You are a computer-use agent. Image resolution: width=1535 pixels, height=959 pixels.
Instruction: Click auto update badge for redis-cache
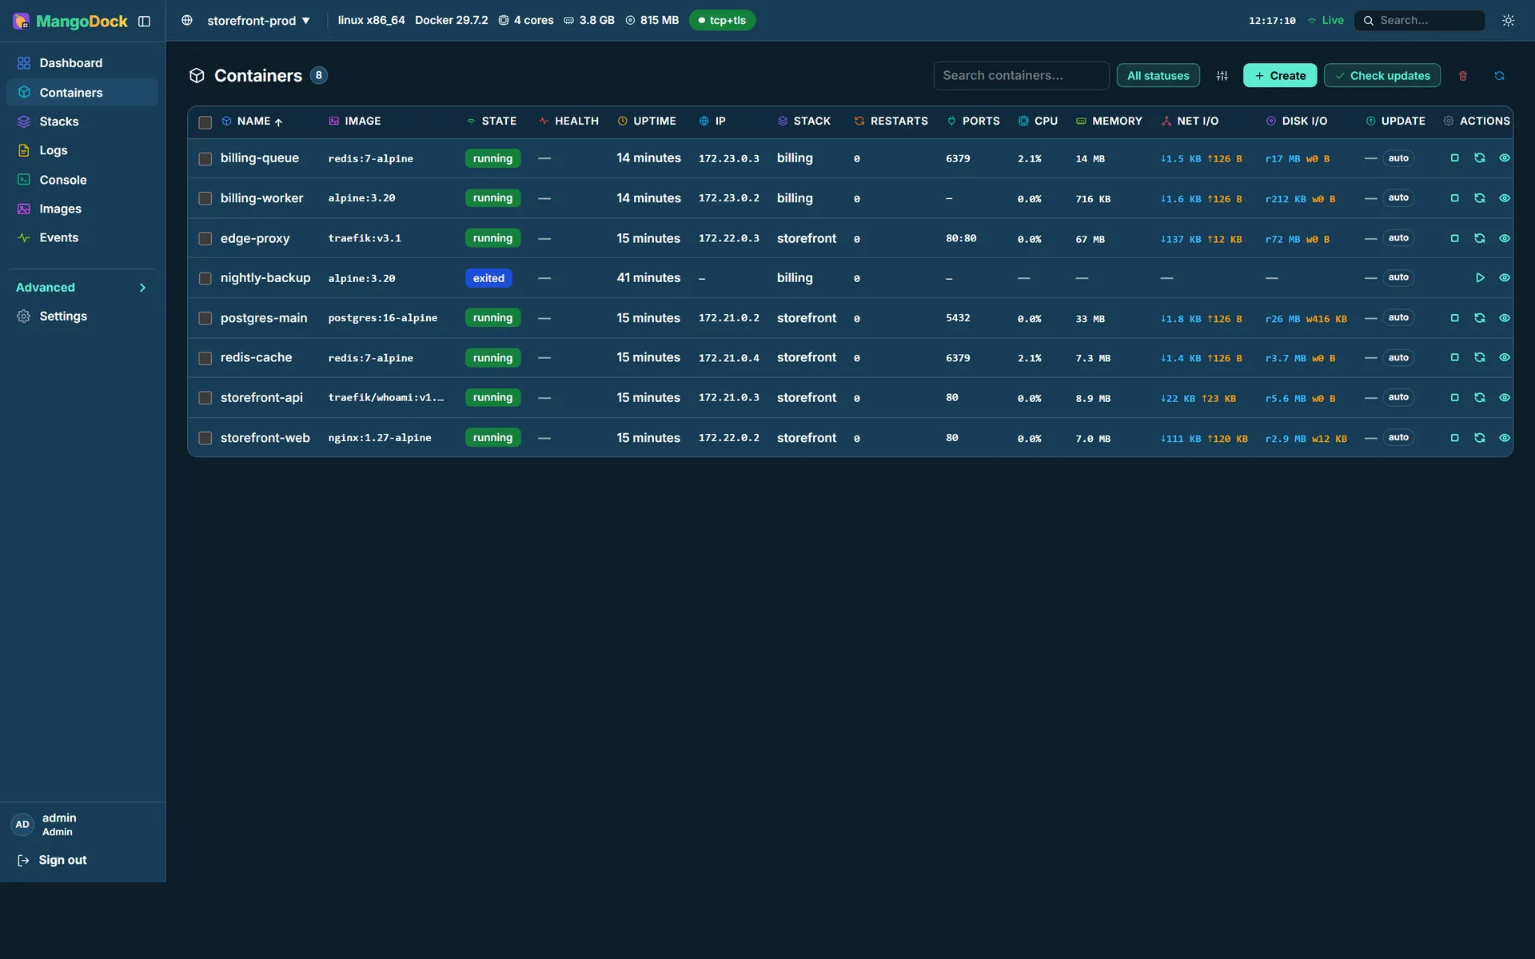tap(1398, 358)
